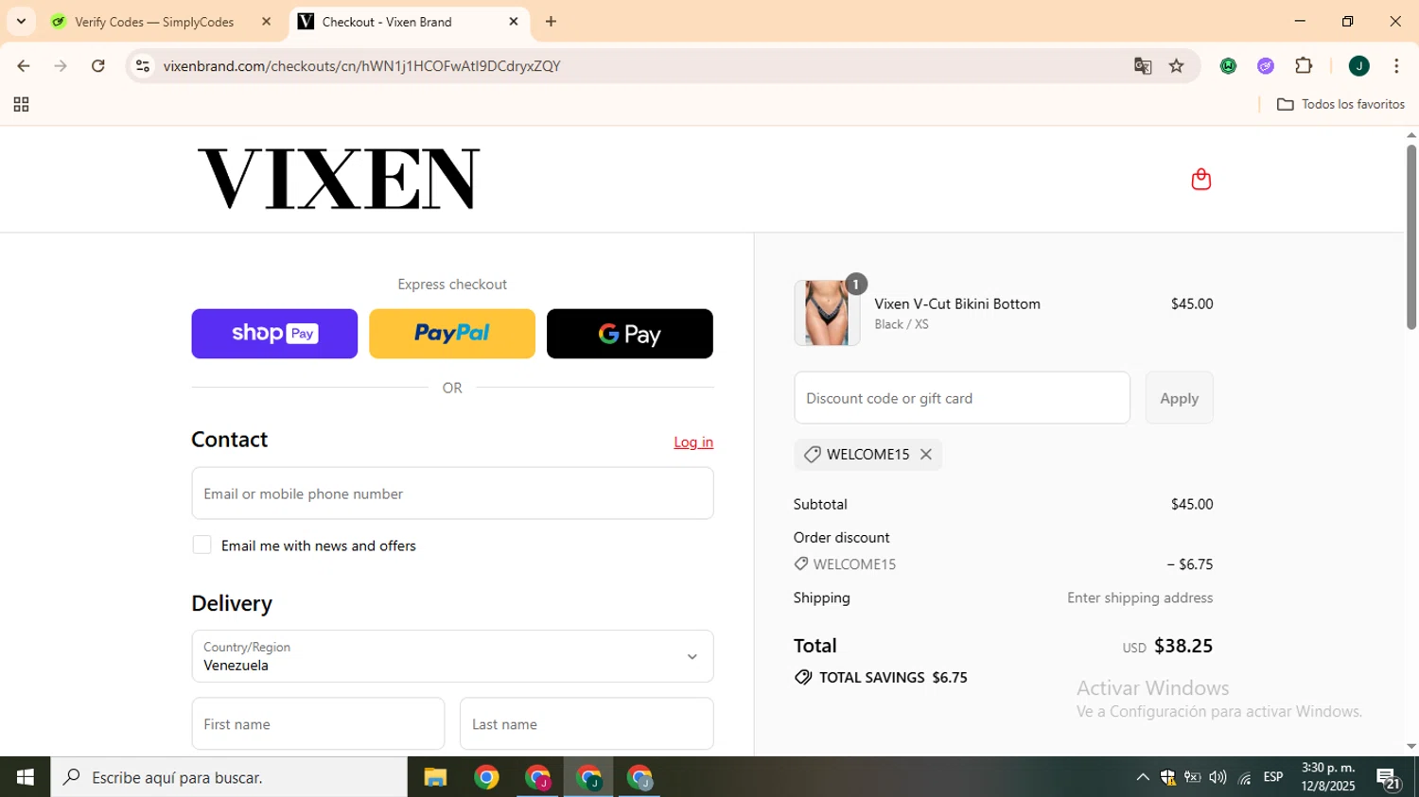
Task: Open a new browser tab
Action: tap(551, 21)
